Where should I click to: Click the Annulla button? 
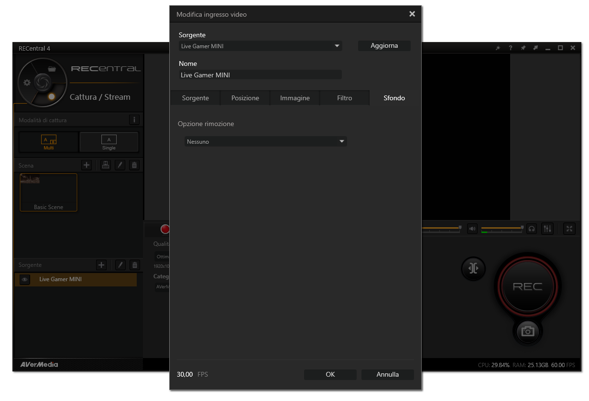click(388, 375)
